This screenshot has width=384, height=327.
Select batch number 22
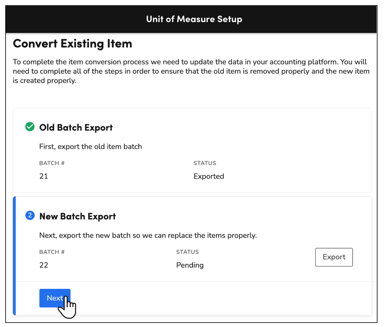tap(44, 265)
